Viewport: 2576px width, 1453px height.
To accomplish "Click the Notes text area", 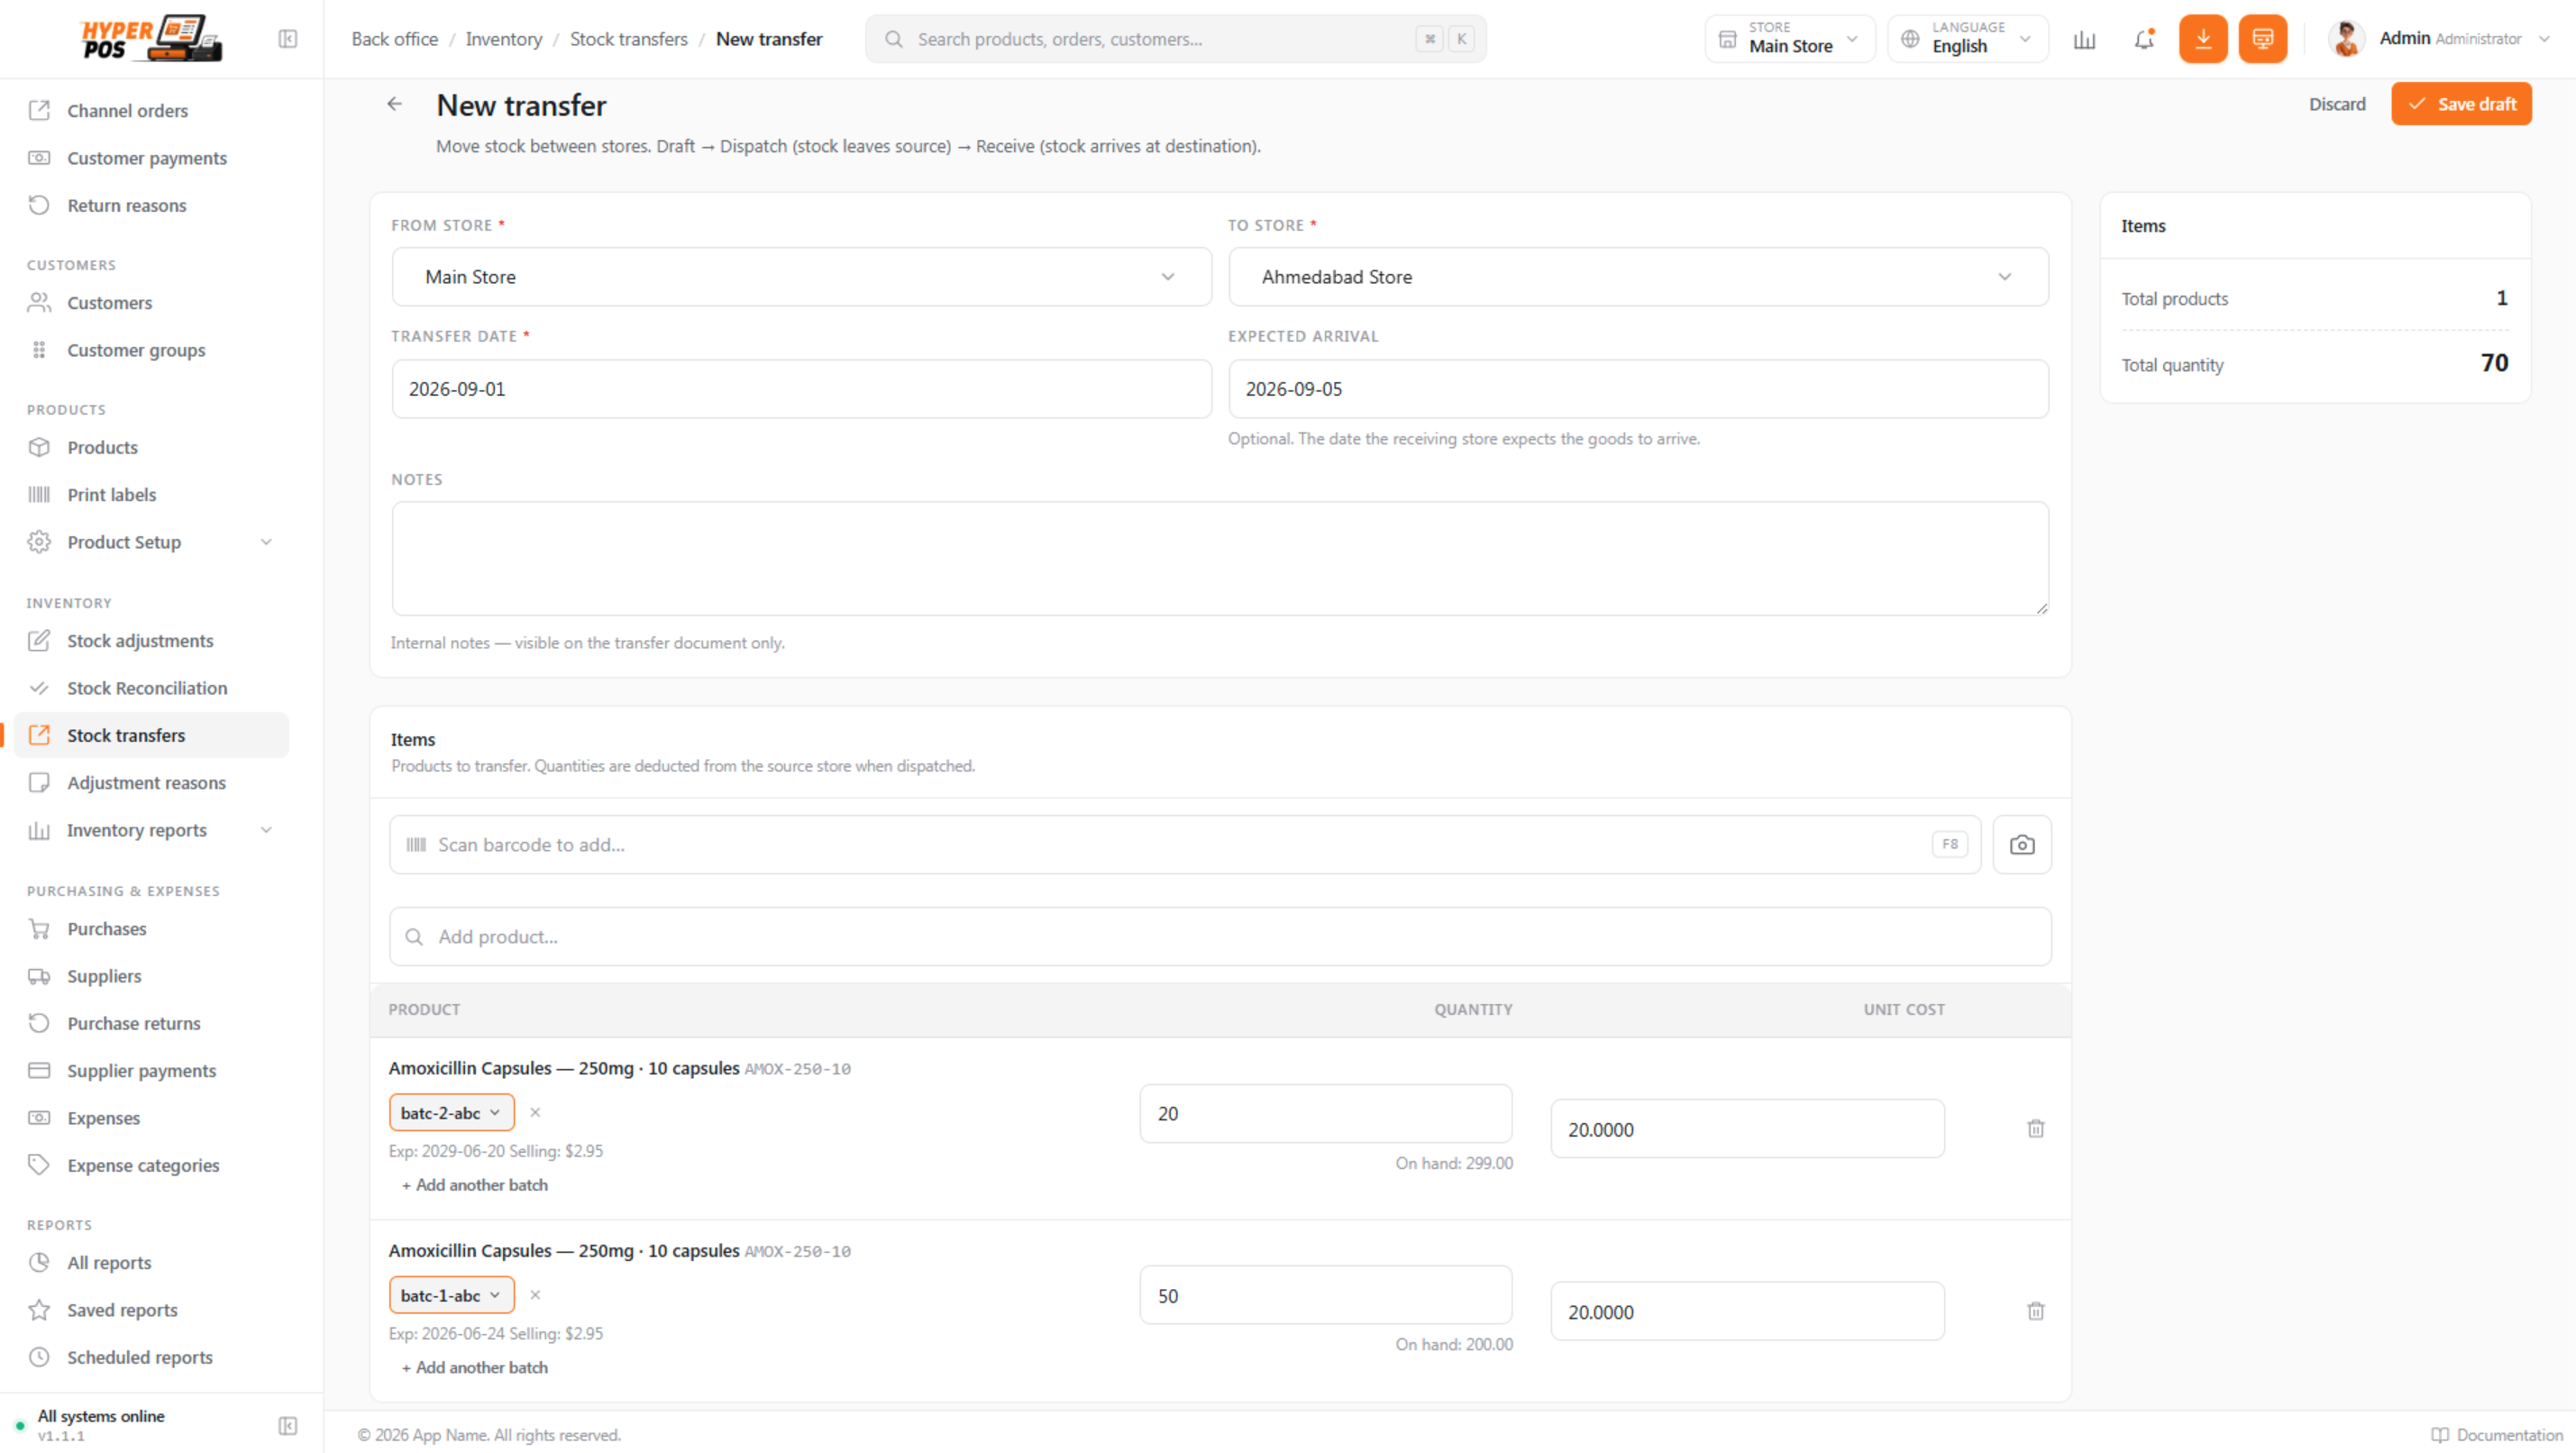I will tap(1220, 559).
